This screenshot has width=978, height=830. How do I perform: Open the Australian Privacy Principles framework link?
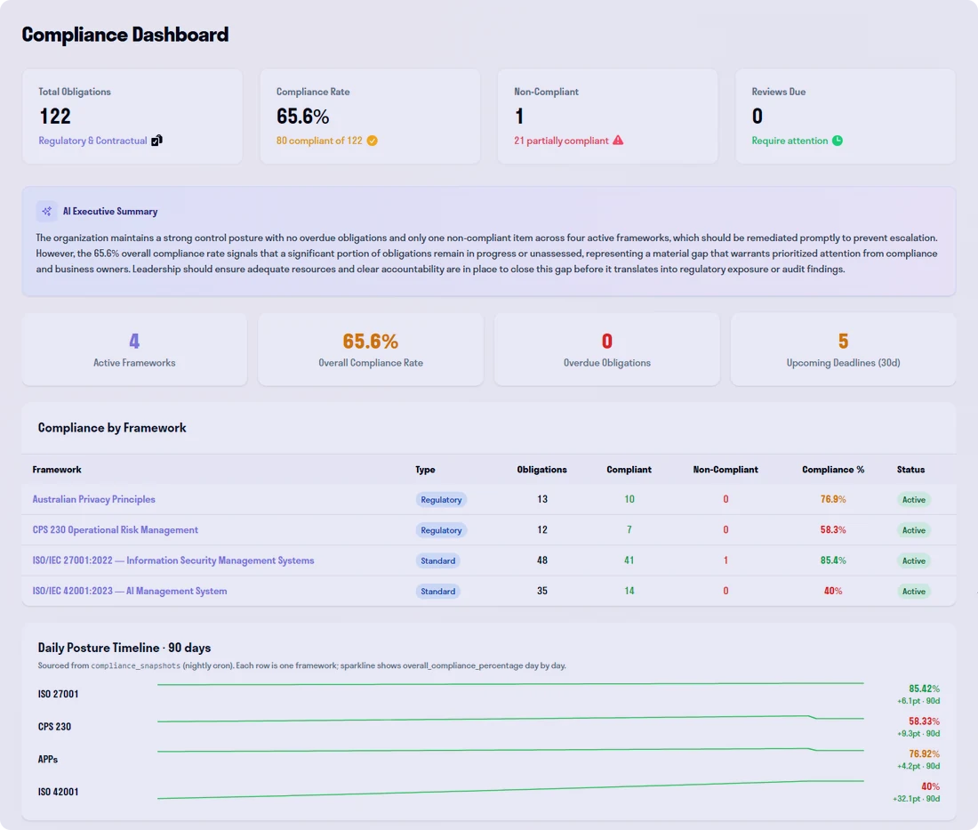(x=93, y=499)
